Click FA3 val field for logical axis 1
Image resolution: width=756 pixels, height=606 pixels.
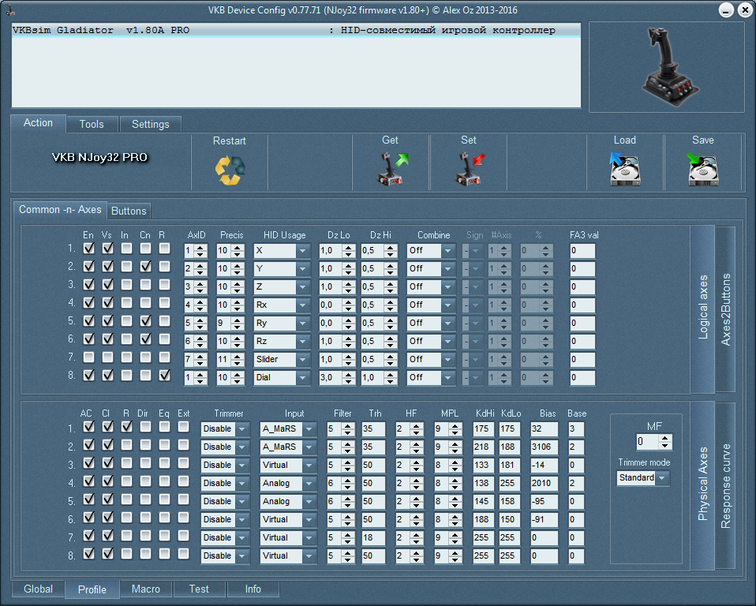click(x=582, y=251)
